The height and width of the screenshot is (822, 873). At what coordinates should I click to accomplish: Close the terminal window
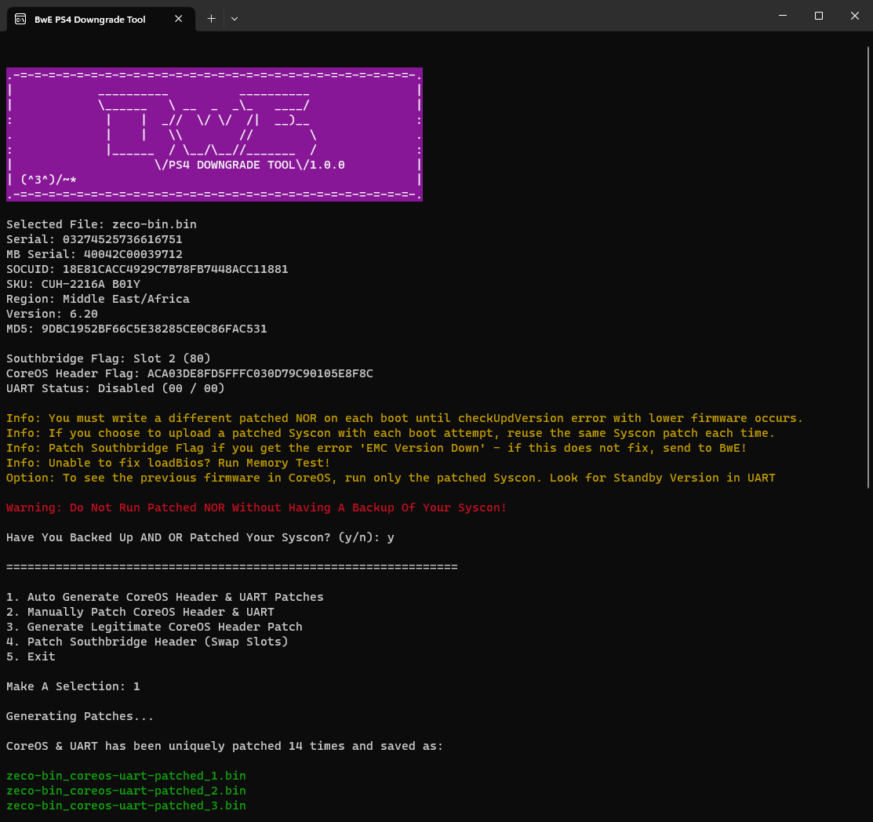[x=855, y=16]
